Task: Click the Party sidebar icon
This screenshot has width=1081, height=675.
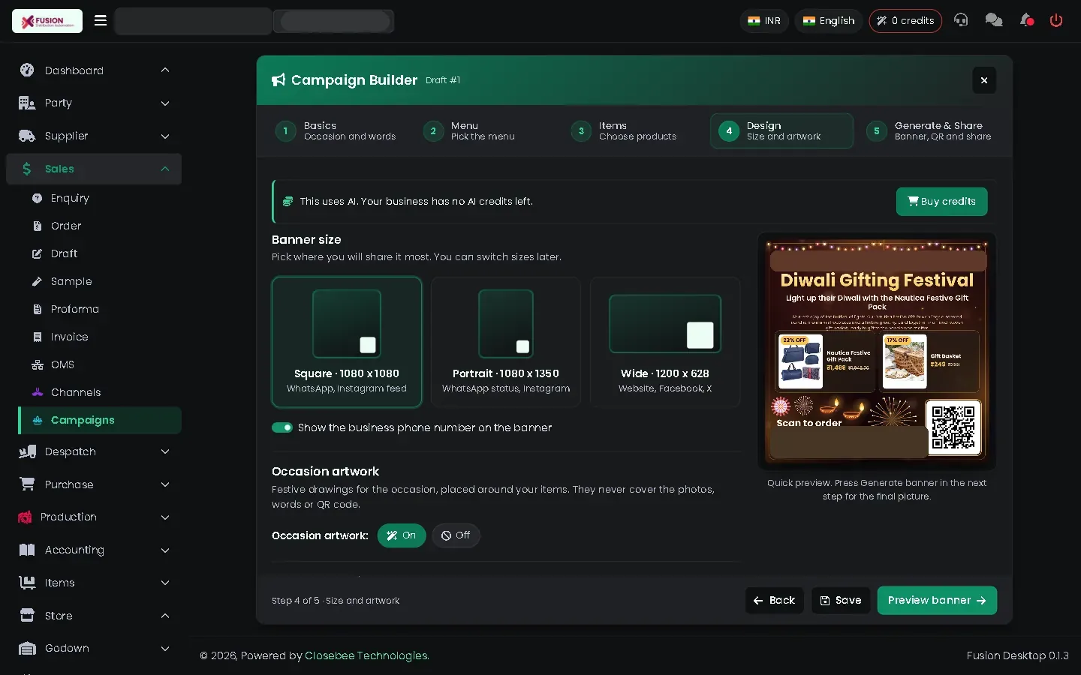Action: (27, 103)
